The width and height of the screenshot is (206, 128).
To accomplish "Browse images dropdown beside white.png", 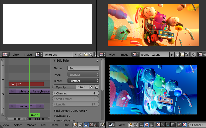I will 39,54.
